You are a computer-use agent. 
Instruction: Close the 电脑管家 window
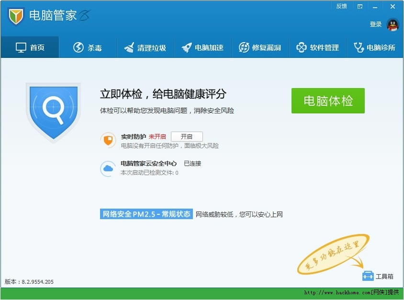coord(393,6)
